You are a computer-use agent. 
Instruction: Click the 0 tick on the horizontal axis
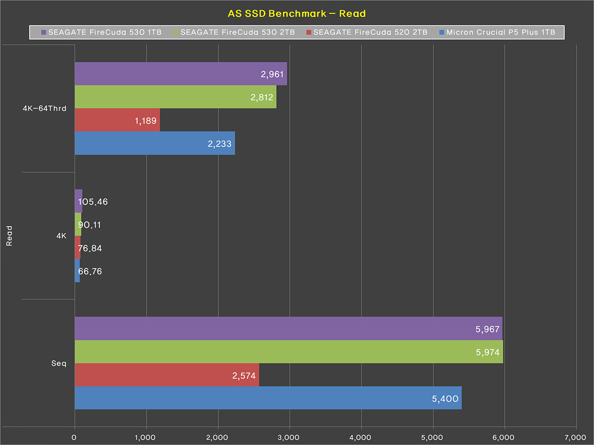pyautogui.click(x=74, y=437)
